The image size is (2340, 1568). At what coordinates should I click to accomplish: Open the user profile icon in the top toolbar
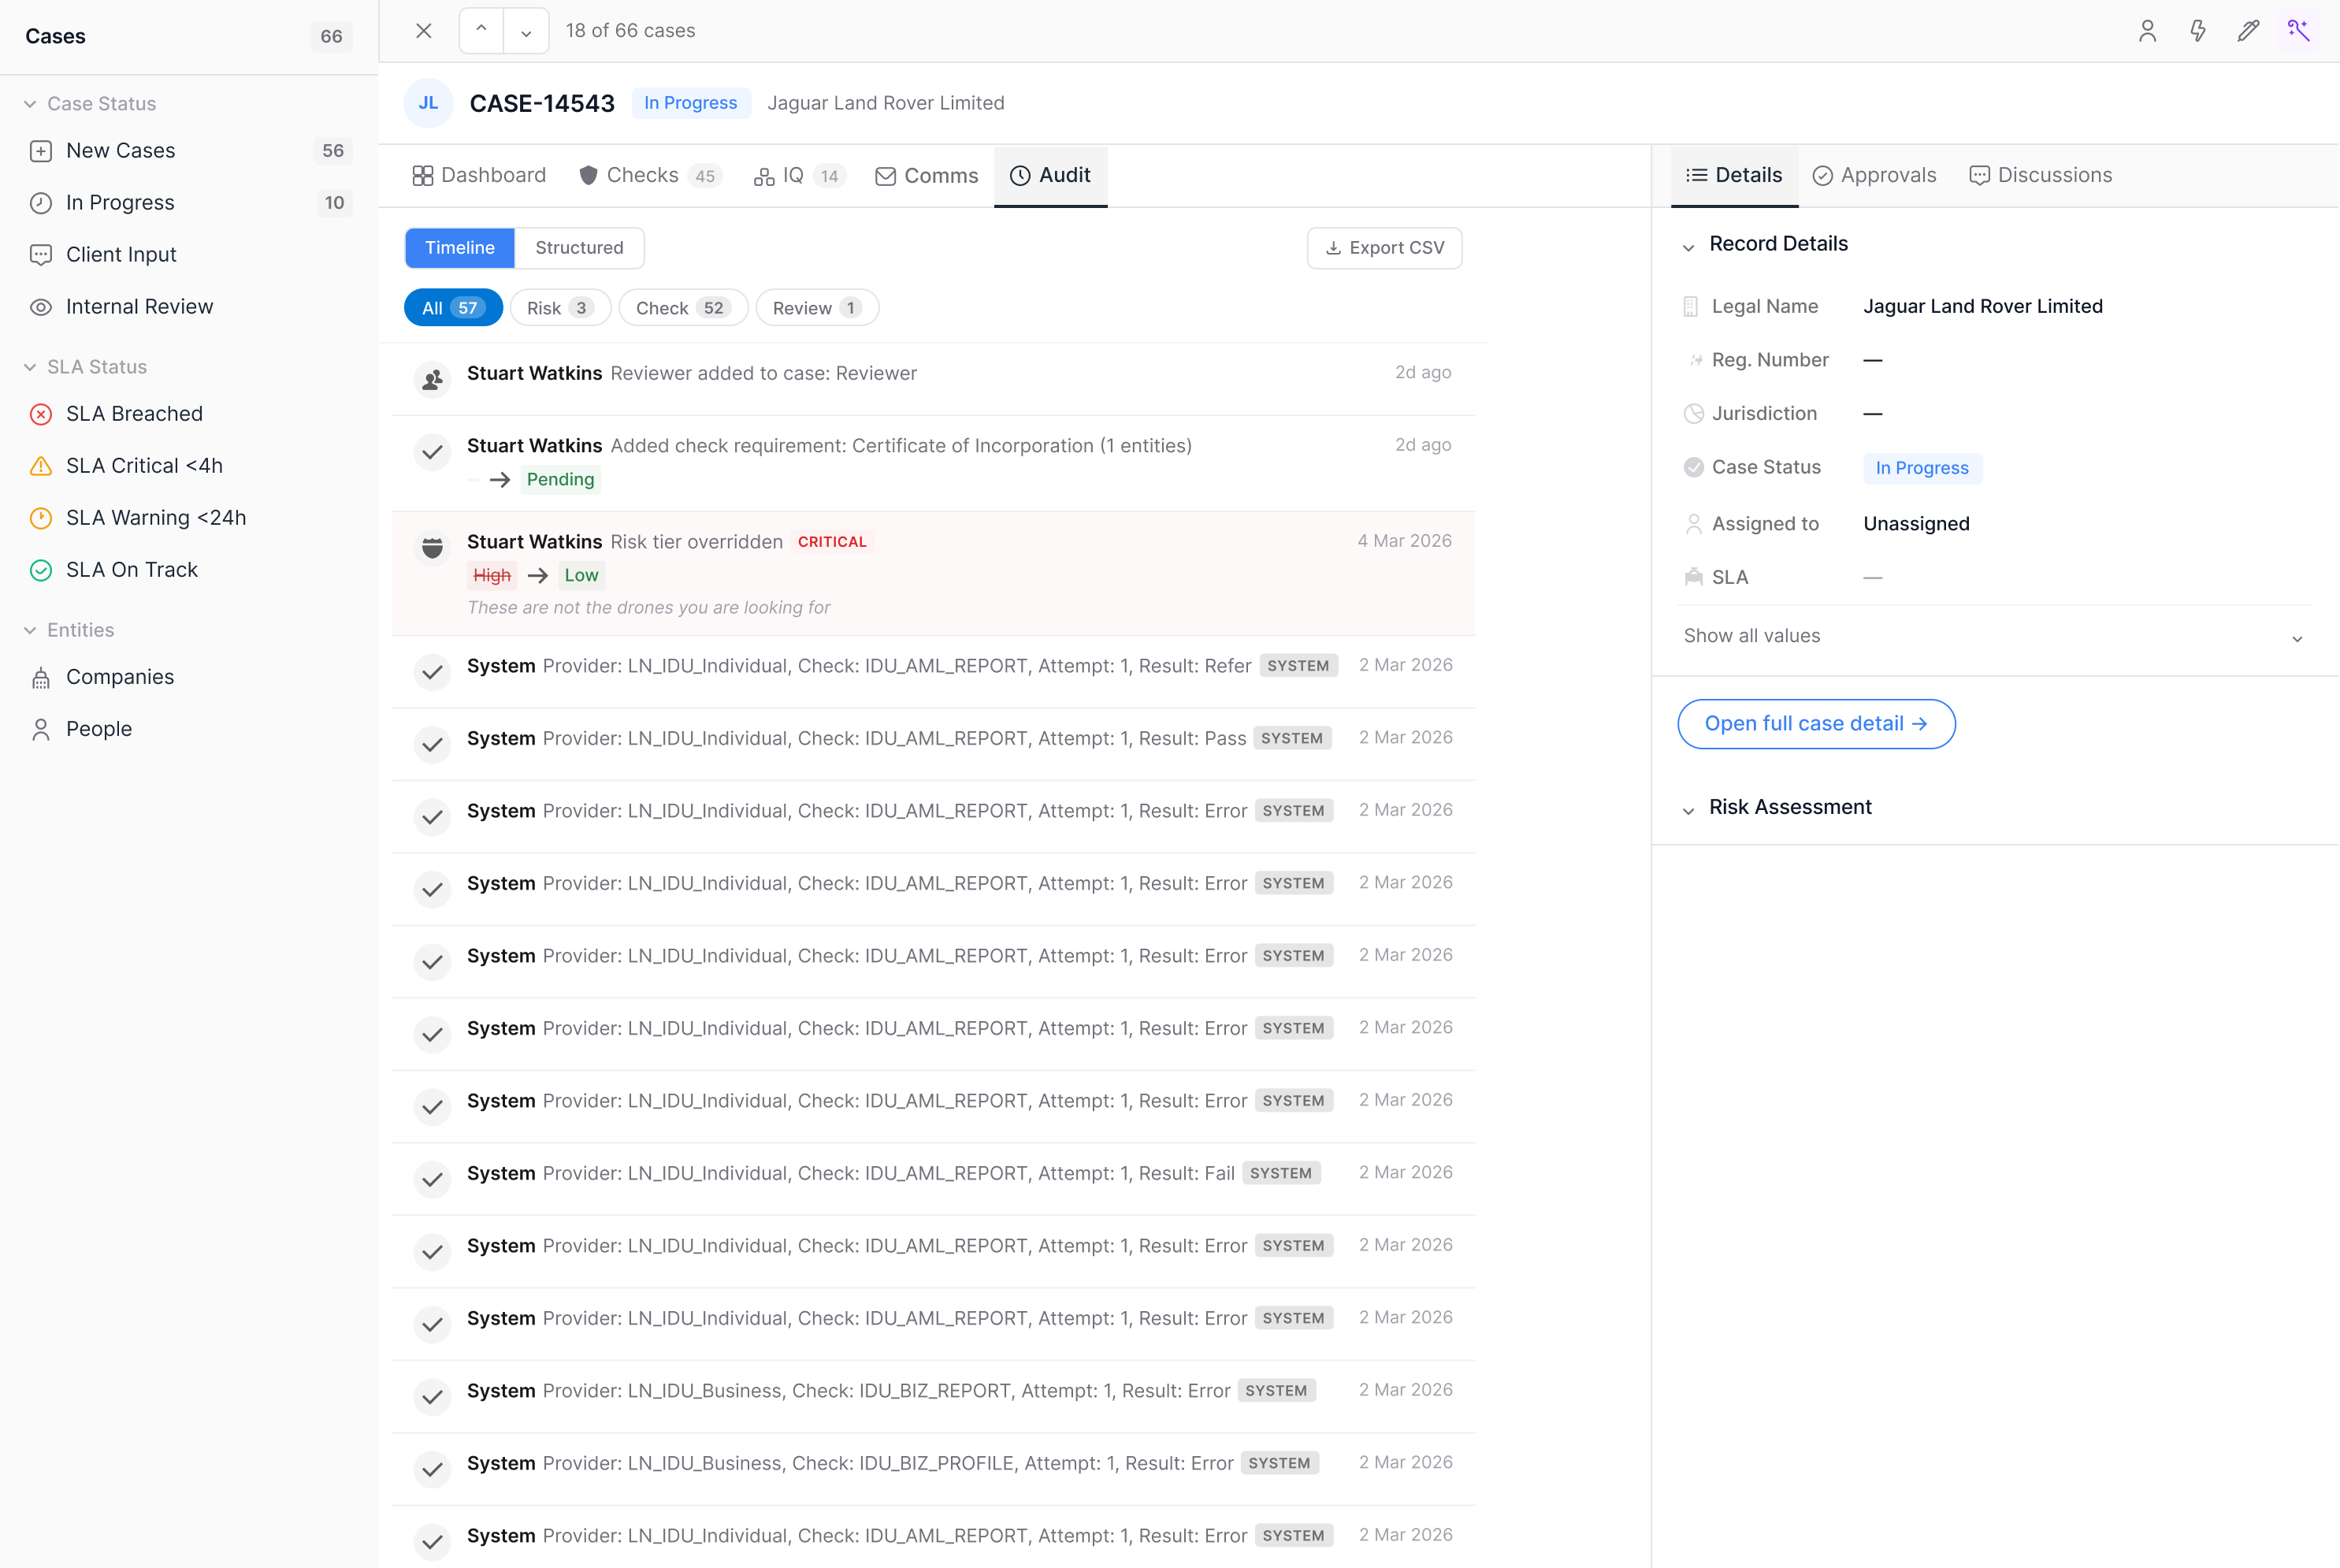pyautogui.click(x=2148, y=31)
